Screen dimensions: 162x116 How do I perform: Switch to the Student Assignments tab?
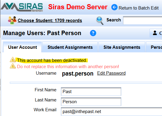click(x=70, y=47)
